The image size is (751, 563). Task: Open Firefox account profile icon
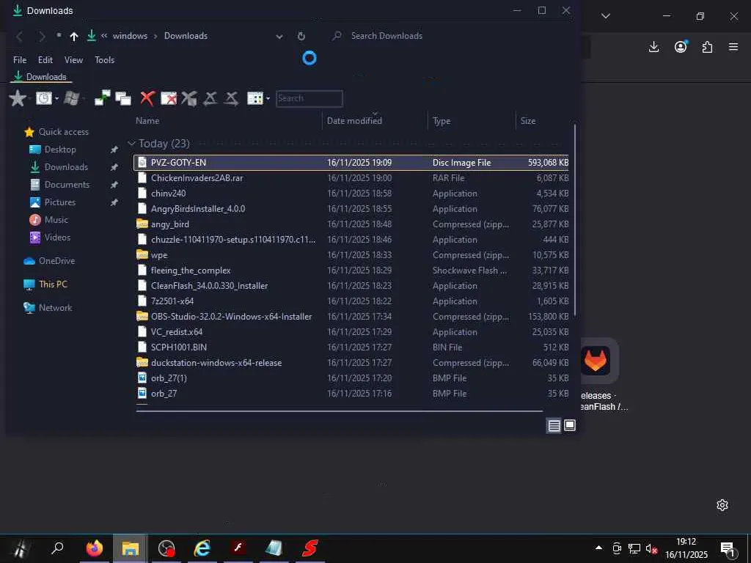pyautogui.click(x=681, y=46)
